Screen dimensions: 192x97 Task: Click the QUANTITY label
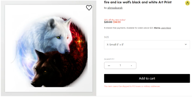click(x=109, y=59)
